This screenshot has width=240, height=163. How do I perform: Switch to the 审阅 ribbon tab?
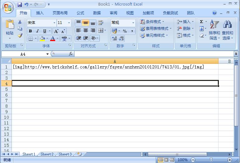(x=113, y=13)
